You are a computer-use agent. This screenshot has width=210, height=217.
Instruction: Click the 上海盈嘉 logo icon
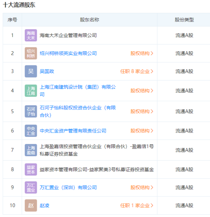tap(31, 150)
